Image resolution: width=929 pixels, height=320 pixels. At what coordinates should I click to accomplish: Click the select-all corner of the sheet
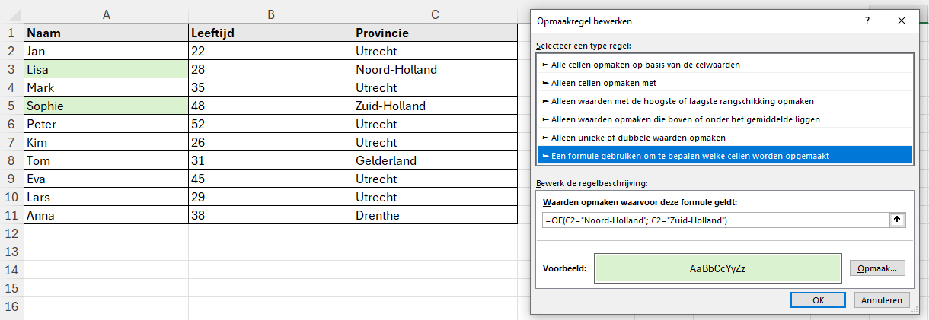[11, 14]
